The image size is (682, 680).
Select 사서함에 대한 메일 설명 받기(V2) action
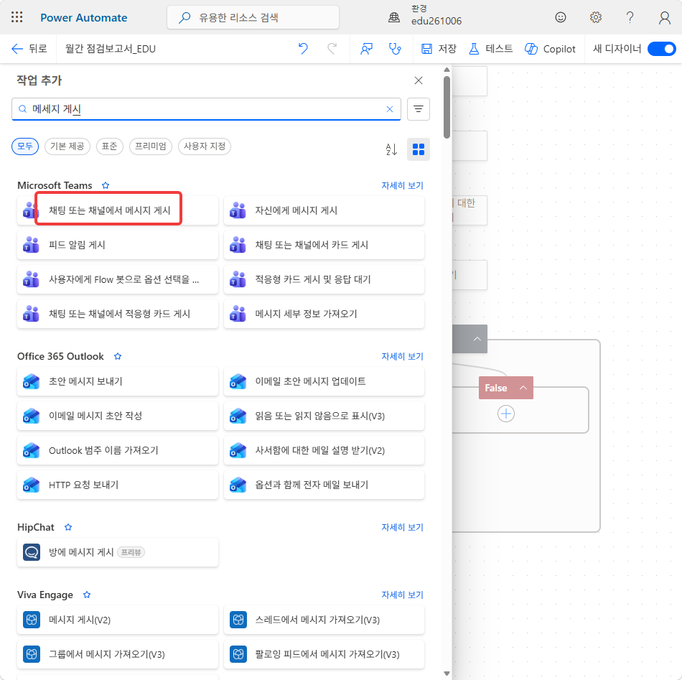(x=324, y=450)
